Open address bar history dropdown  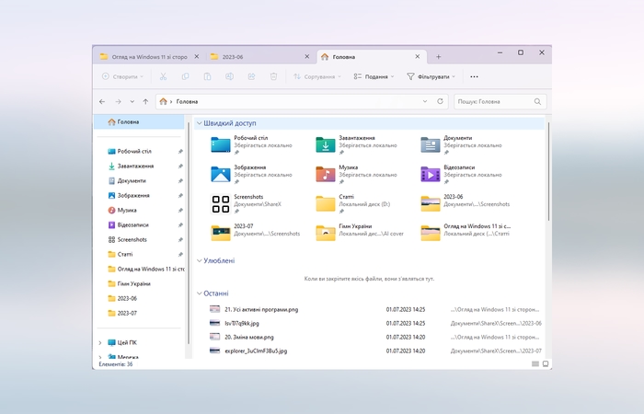[425, 101]
